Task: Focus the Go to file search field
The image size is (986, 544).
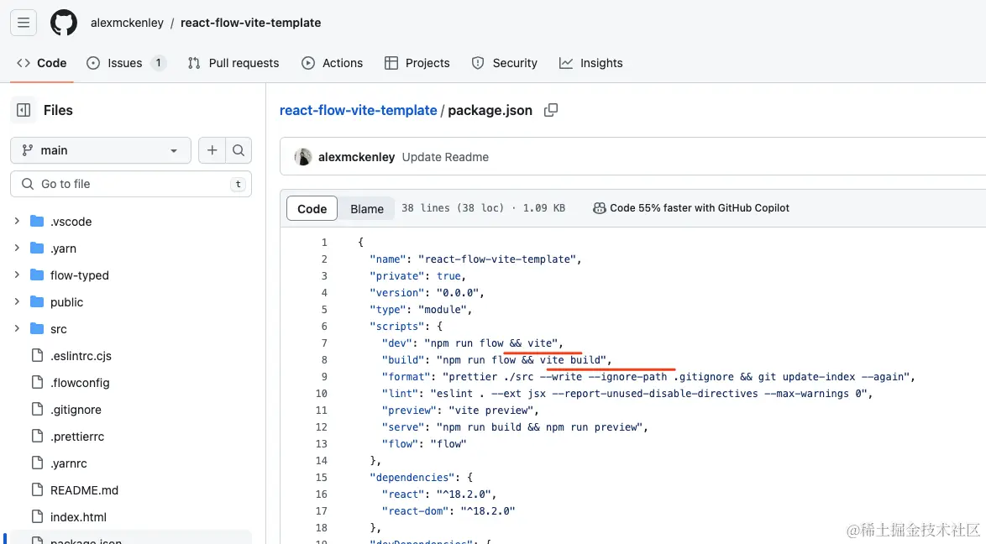Action: [131, 184]
